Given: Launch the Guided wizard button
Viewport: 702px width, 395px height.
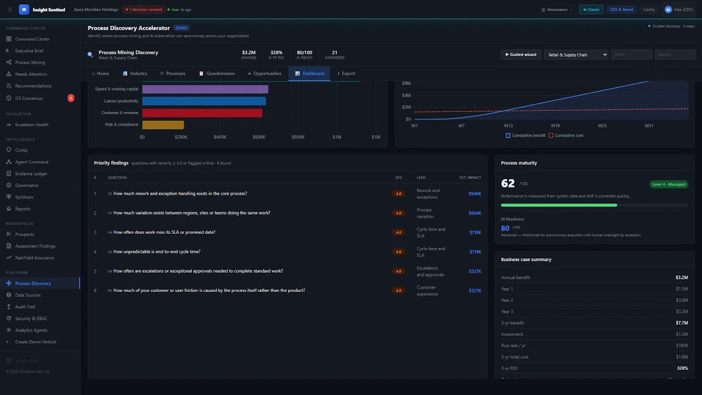Looking at the screenshot, I should [x=521, y=55].
